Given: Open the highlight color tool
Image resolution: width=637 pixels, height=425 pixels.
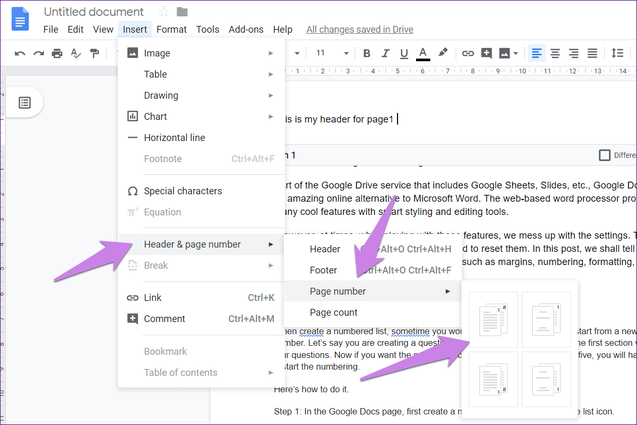Looking at the screenshot, I should [x=443, y=53].
